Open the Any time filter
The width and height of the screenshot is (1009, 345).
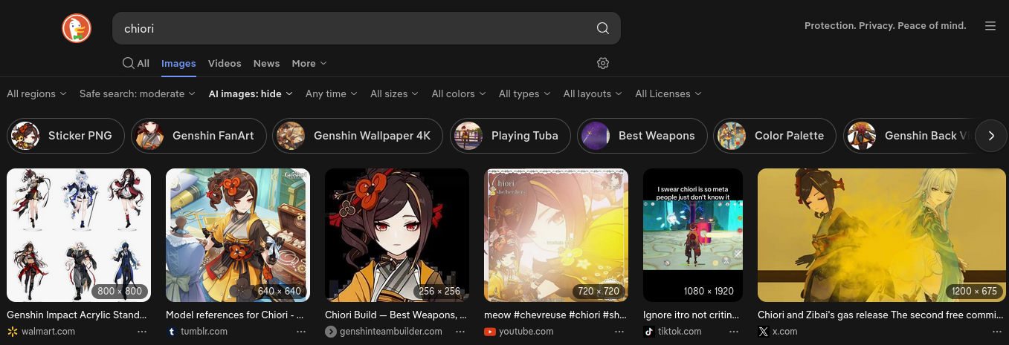tap(331, 93)
